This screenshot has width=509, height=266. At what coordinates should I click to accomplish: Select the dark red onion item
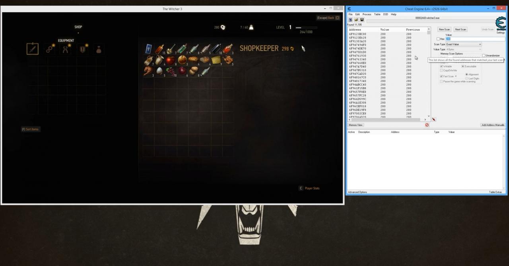[183, 71]
